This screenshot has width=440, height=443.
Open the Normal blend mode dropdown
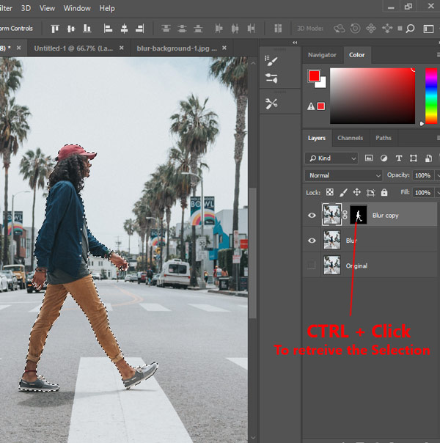pyautogui.click(x=343, y=175)
